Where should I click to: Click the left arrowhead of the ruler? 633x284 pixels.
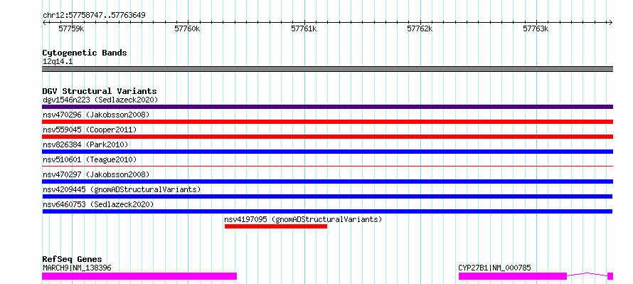click(x=44, y=23)
